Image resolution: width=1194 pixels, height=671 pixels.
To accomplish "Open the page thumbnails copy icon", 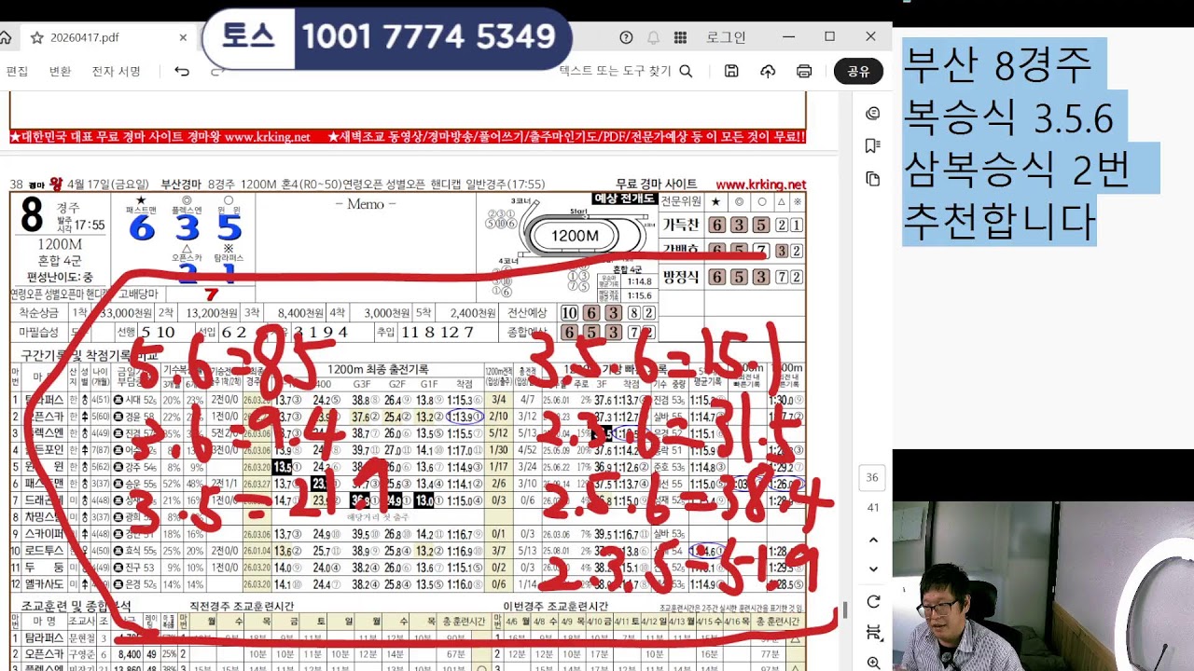I will (x=873, y=178).
